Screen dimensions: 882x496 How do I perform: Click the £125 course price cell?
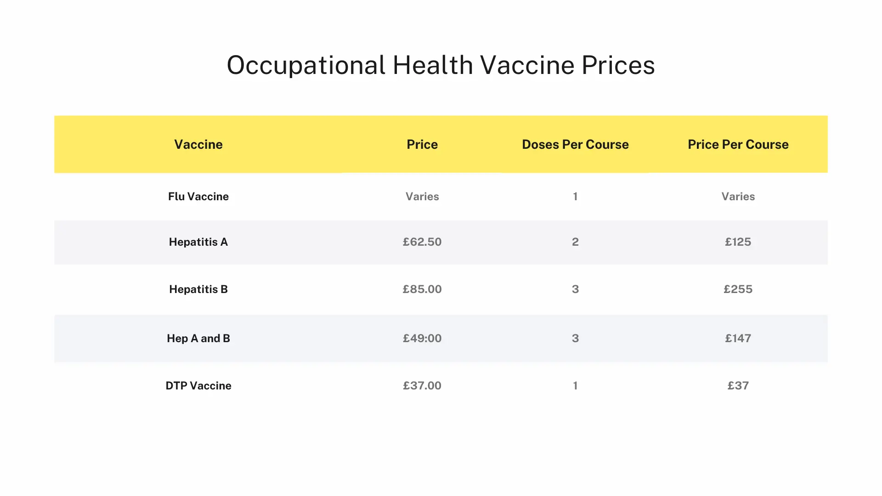(x=738, y=242)
